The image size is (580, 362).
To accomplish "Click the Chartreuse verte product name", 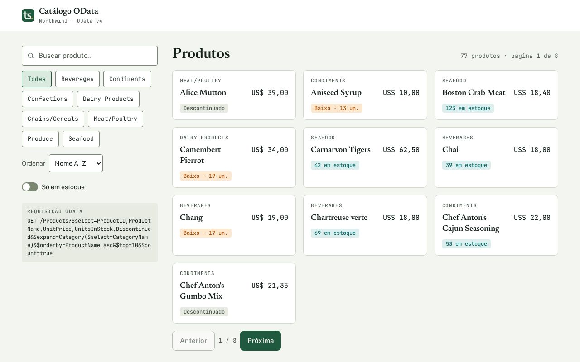I will (339, 218).
